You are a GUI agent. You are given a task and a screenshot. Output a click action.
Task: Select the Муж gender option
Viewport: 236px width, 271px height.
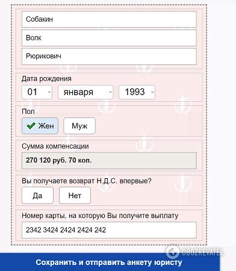pos(79,126)
